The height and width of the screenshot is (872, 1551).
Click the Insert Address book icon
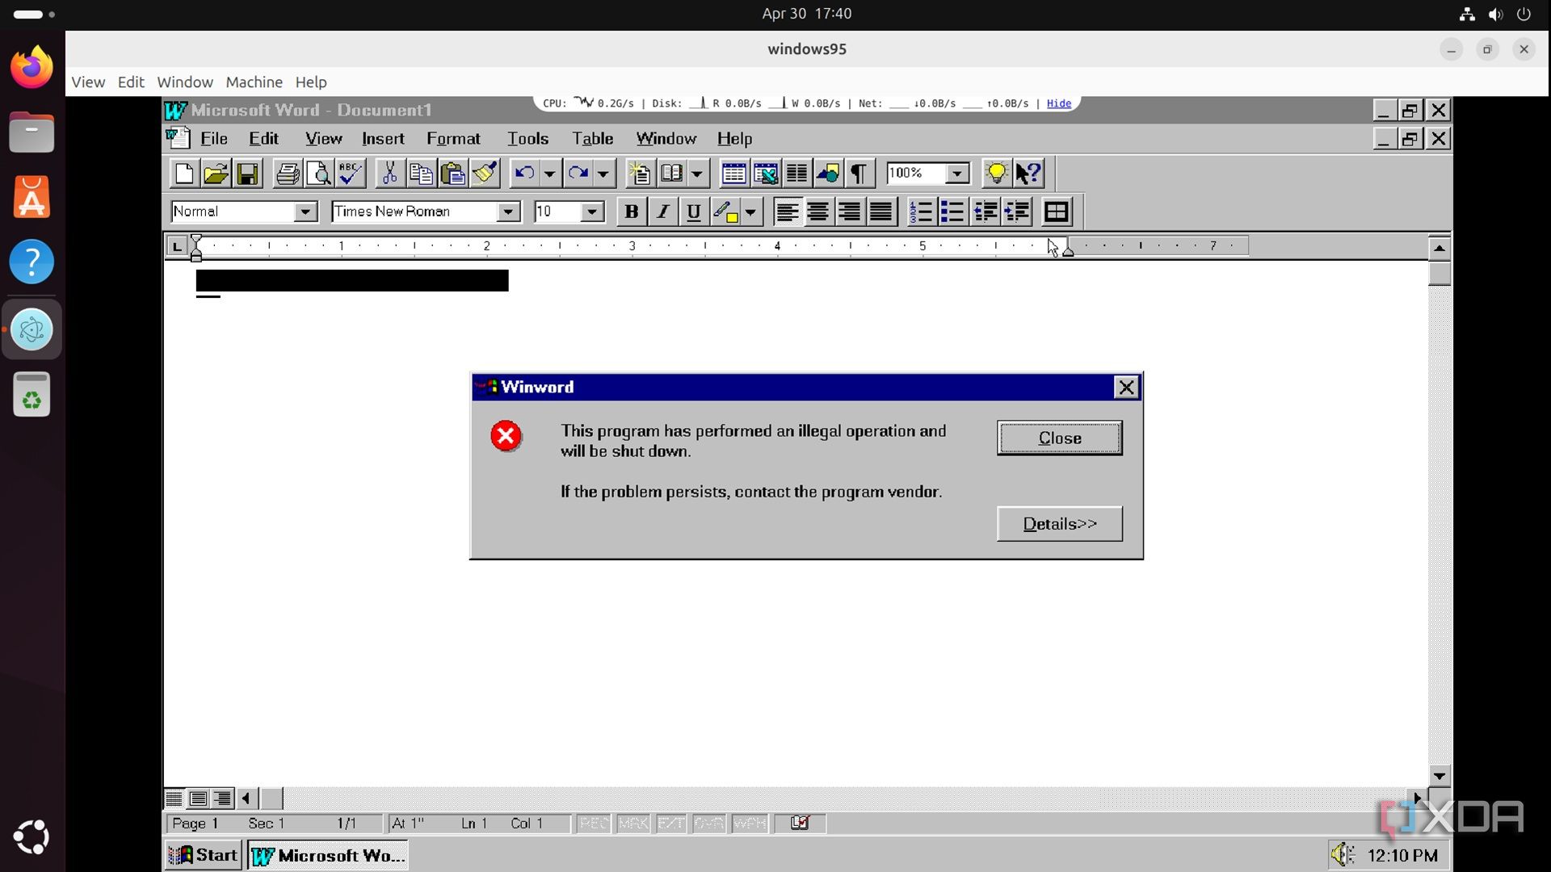(x=671, y=174)
